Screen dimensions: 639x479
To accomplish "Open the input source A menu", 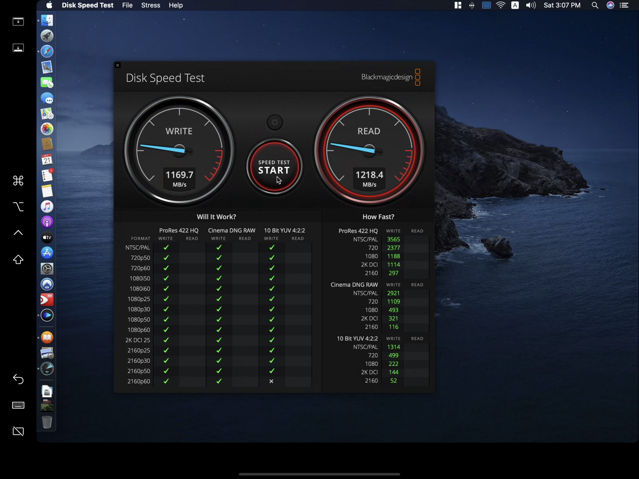I will pyautogui.click(x=515, y=5).
